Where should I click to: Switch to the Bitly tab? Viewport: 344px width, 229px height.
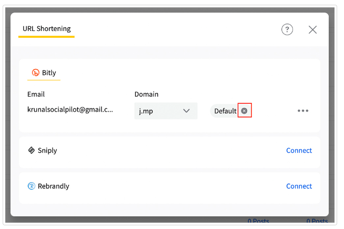(x=44, y=73)
